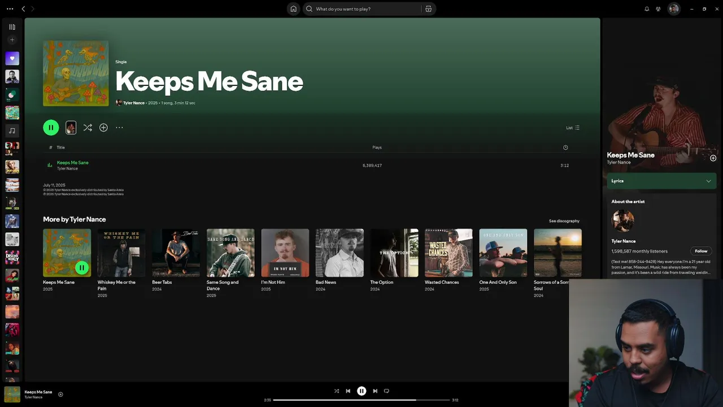Expand the Lyrics section chevron

pyautogui.click(x=708, y=181)
